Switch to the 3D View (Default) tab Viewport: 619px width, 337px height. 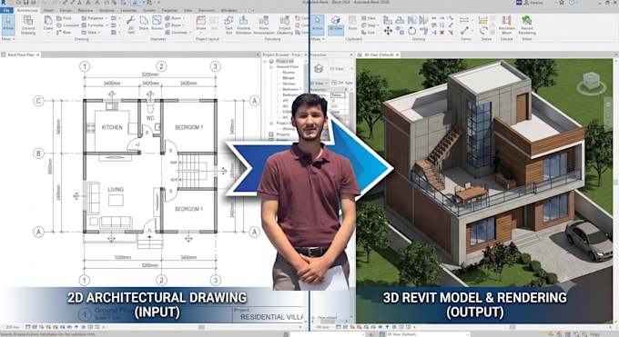(x=378, y=55)
